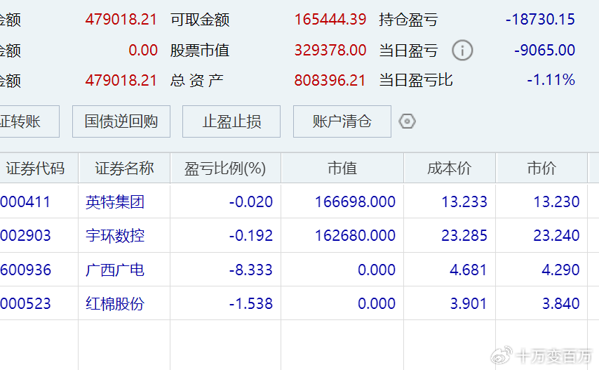Sort by 证券名称 column header

tap(124, 169)
